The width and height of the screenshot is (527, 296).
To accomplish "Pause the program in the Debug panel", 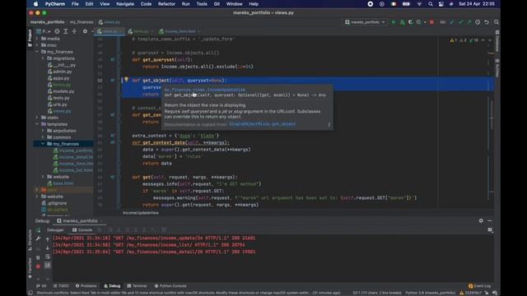I will 38,257.
